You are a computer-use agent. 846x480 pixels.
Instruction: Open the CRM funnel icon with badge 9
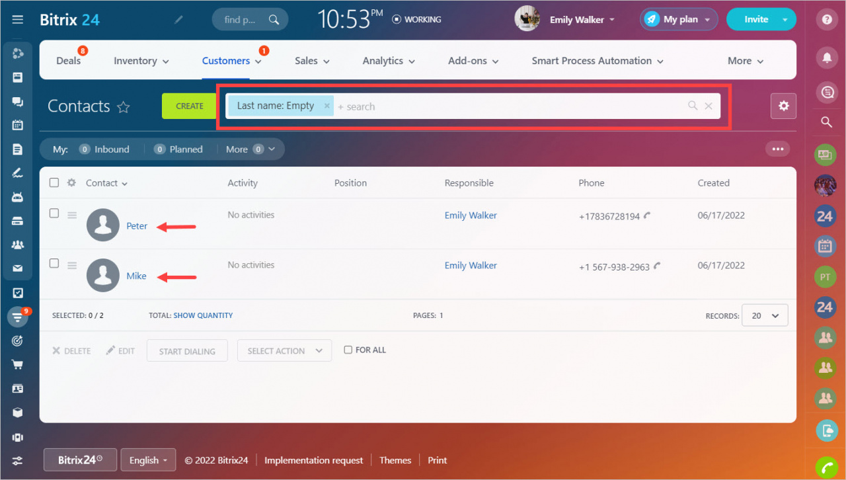18,317
